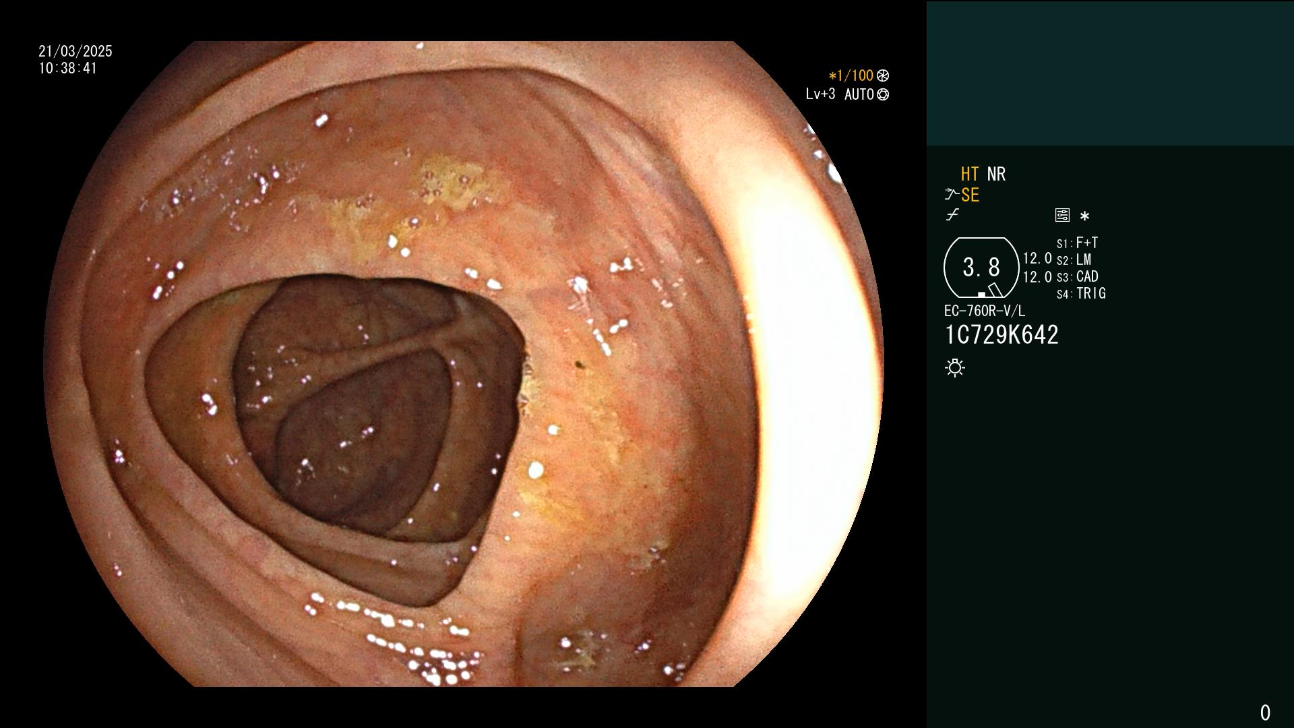The width and height of the screenshot is (1294, 728).
Task: Click the tone curve icon below SE
Action: (952, 215)
